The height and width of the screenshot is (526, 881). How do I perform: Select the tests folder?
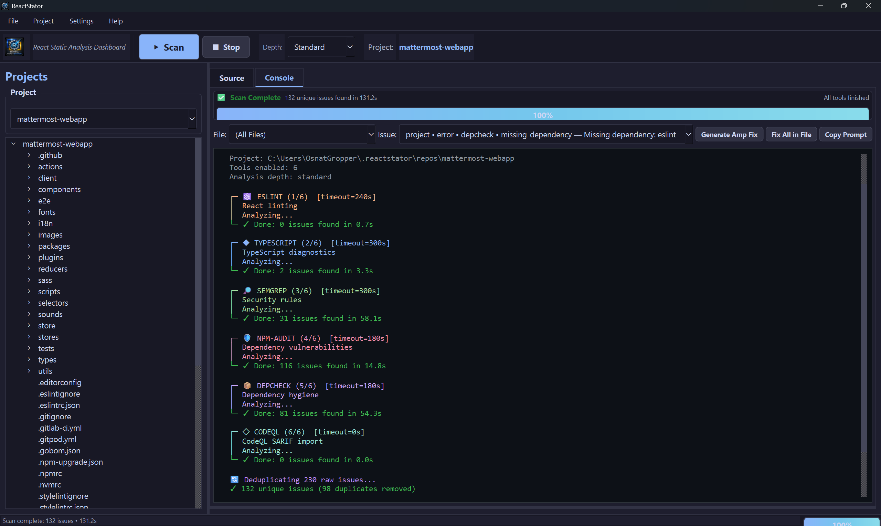click(x=46, y=348)
